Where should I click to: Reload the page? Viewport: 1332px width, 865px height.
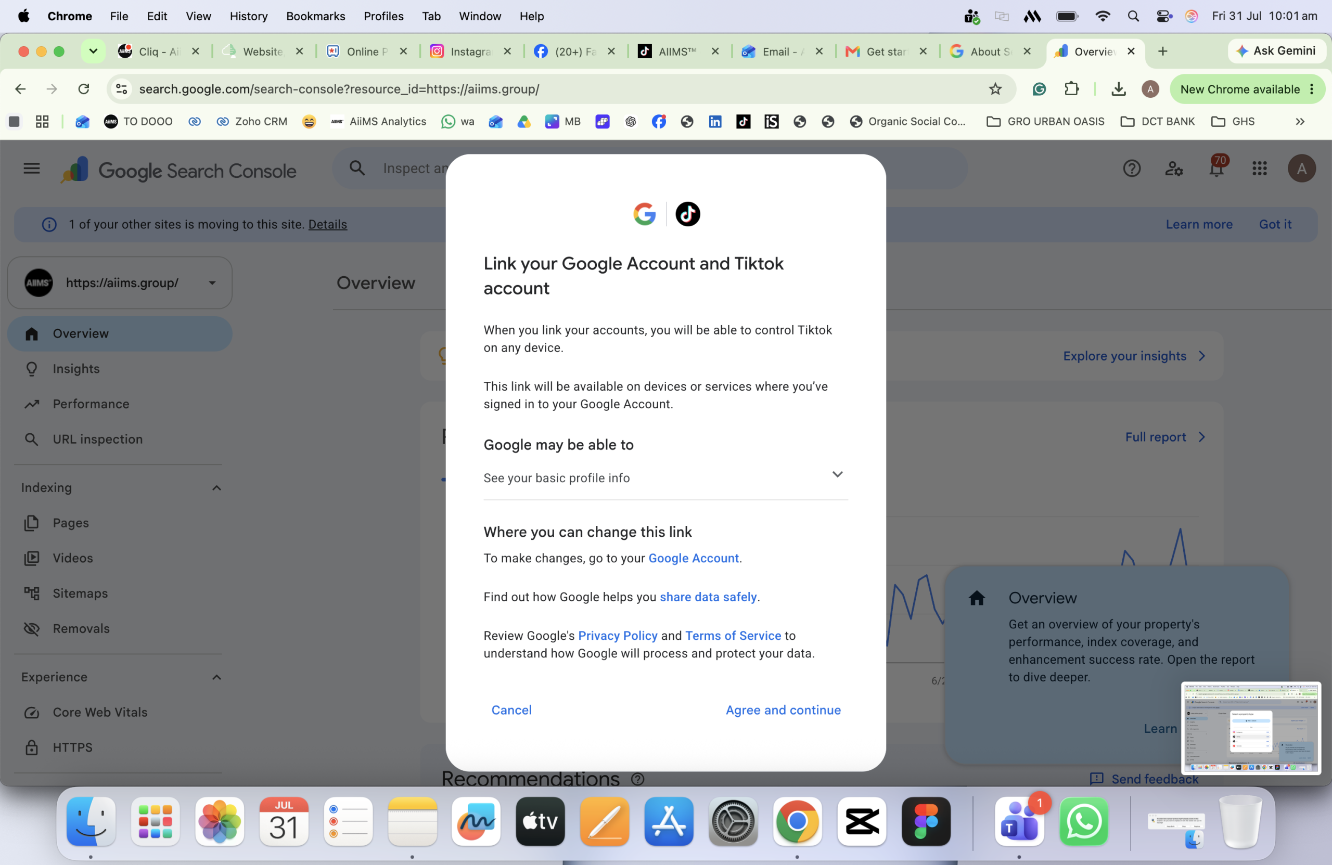[84, 89]
